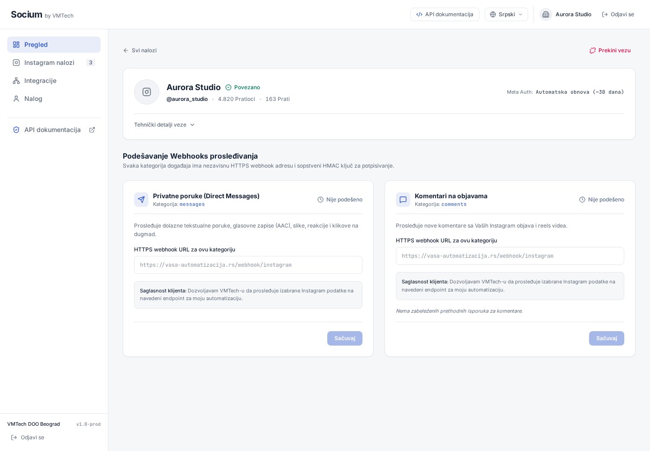650x451 pixels.
Task: Click the Socium logo
Action: tap(27, 14)
